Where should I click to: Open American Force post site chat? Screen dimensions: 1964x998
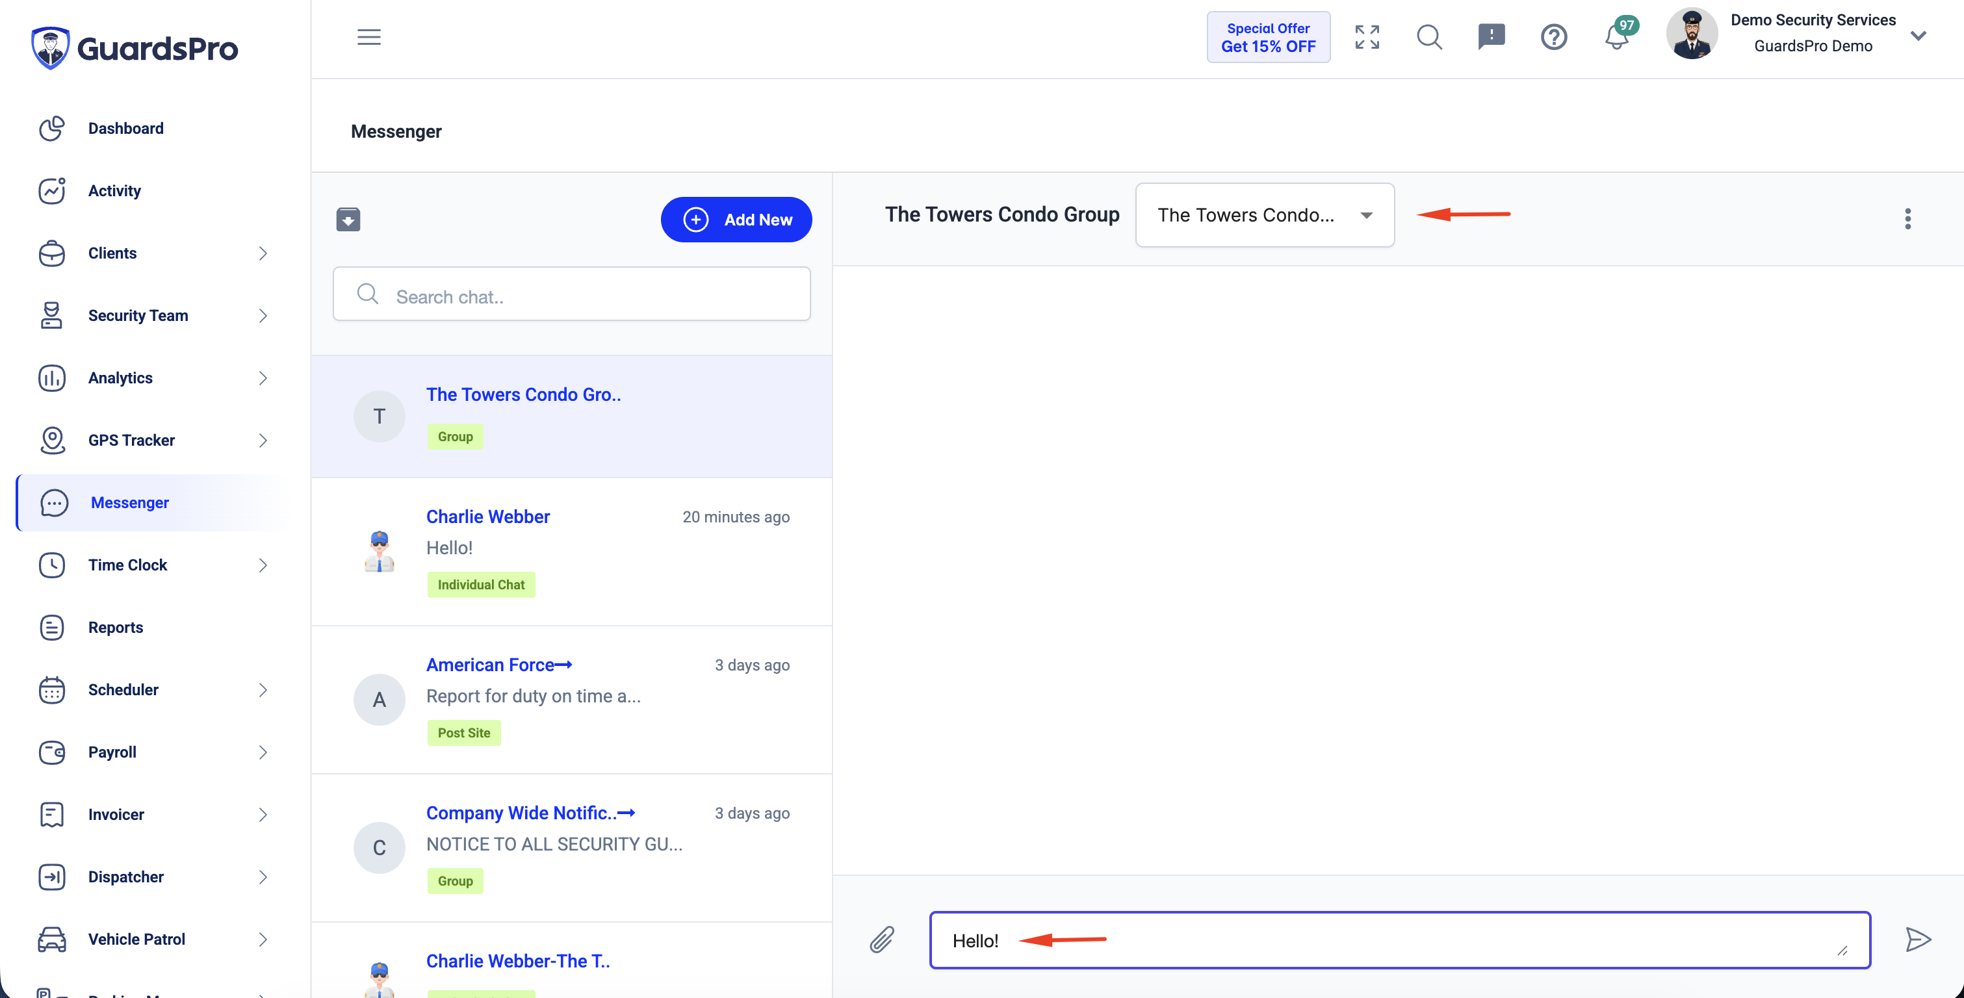click(572, 700)
